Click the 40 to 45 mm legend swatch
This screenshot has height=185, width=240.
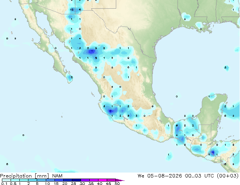[103, 180]
